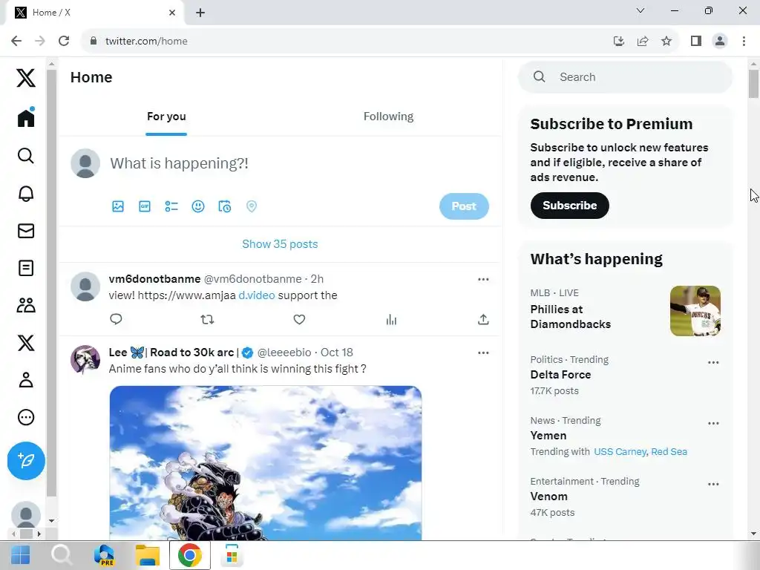This screenshot has height=570, width=760.
Task: Share vm6donotbanme post
Action: click(483, 319)
